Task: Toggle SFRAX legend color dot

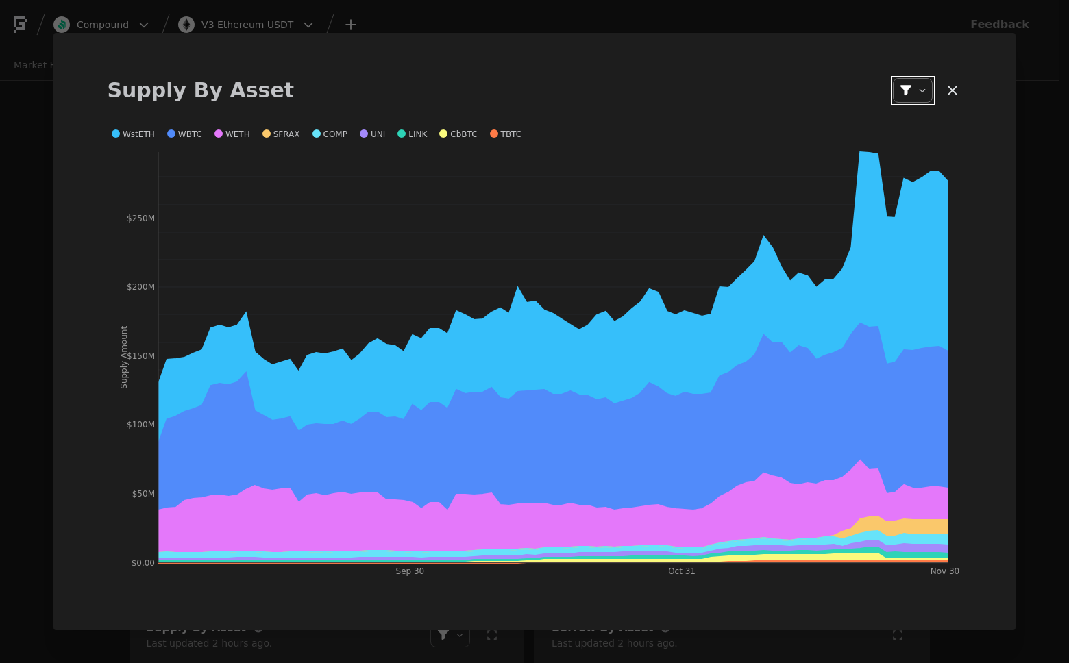Action: pyautogui.click(x=267, y=134)
